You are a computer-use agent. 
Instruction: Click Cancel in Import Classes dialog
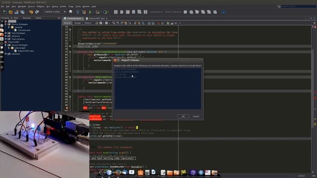(196, 116)
